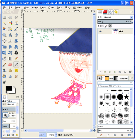
Task: Select the Dodge/Burn tool
Action: pos(5,82)
